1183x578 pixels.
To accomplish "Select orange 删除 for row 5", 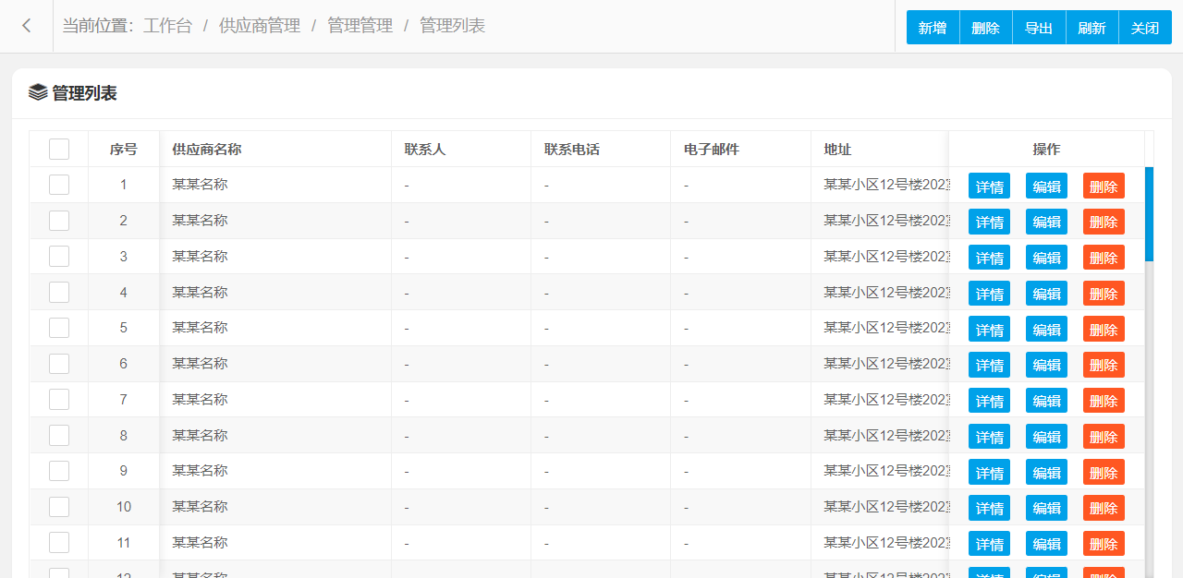I will coord(1104,329).
